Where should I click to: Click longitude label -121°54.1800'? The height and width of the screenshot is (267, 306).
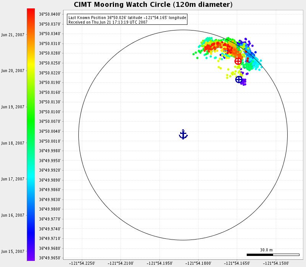tap(198, 263)
